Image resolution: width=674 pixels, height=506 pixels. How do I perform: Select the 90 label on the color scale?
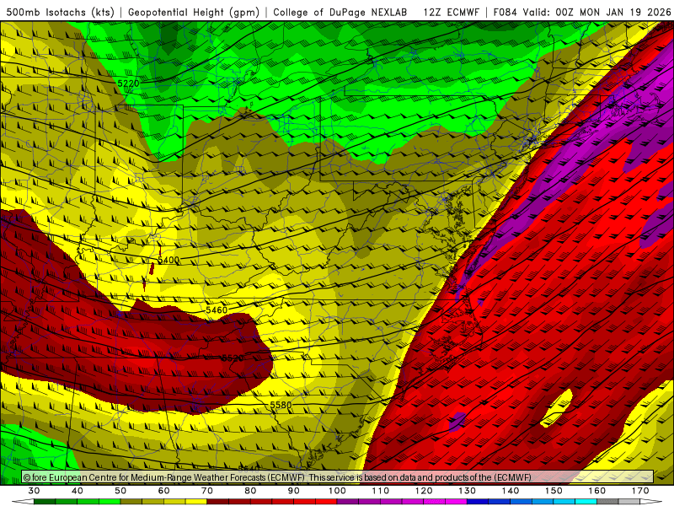point(294,491)
